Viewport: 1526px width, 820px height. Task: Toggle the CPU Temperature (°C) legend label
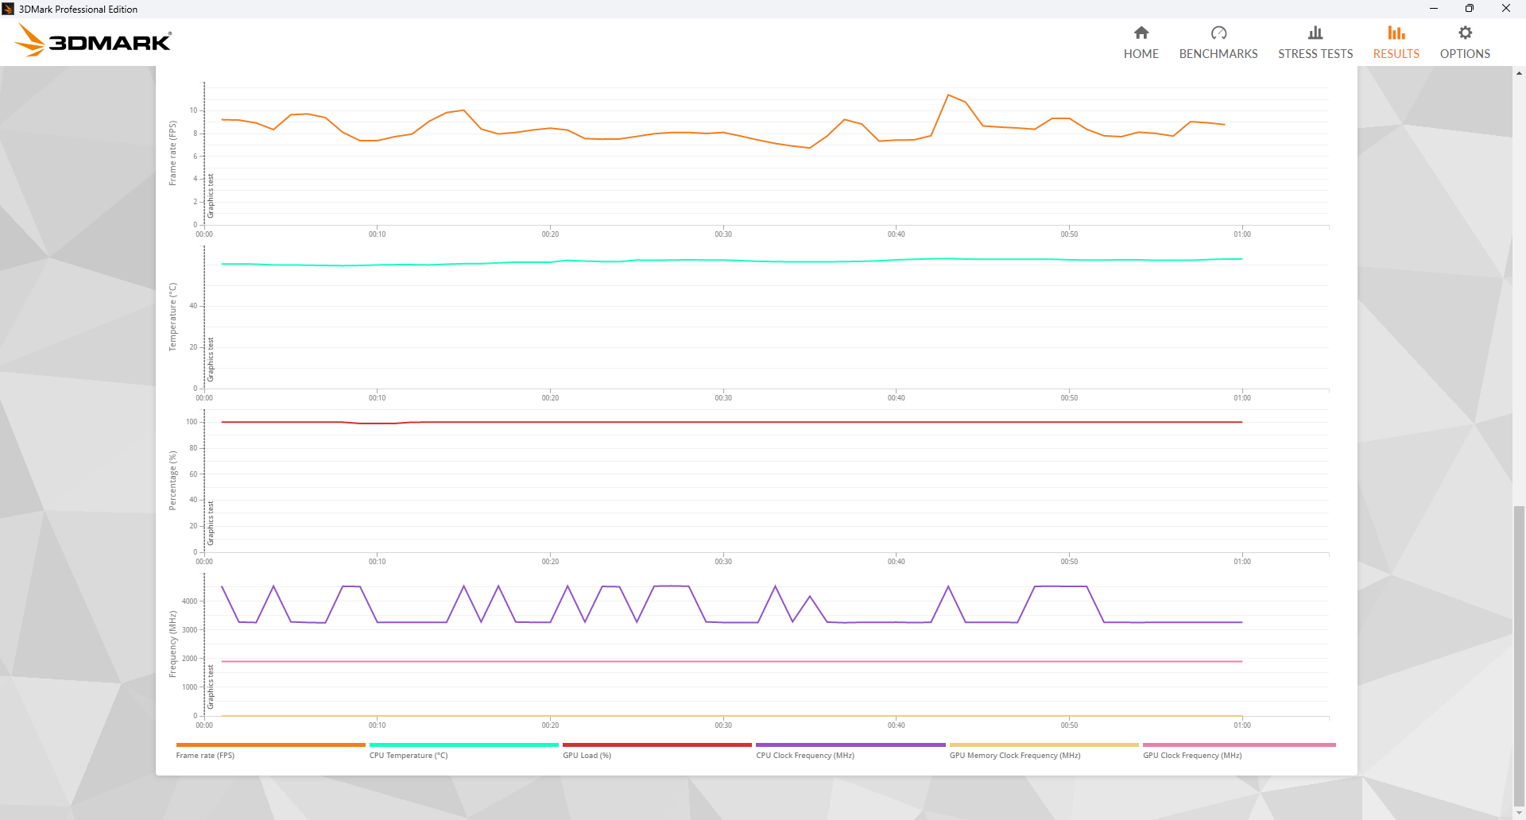coord(409,756)
